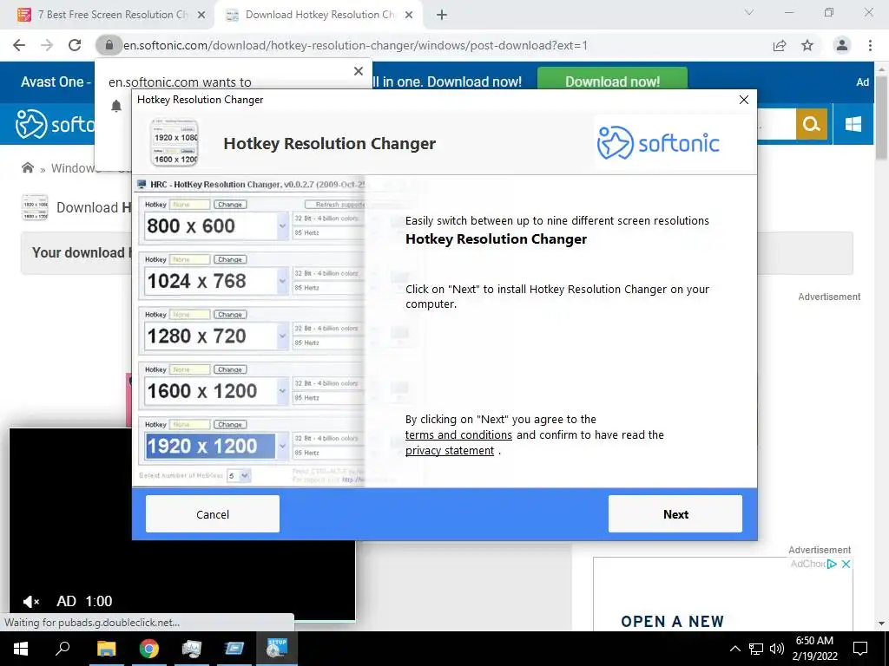Click the AdChoices icon on the ad
889x666 pixels.
(832, 564)
